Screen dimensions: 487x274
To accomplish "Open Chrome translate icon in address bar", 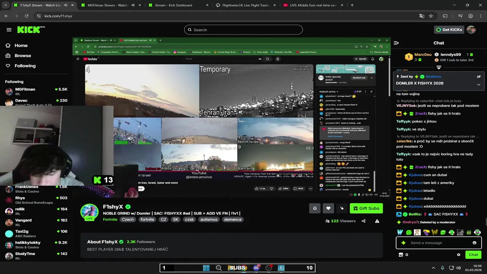I will pos(422,16).
